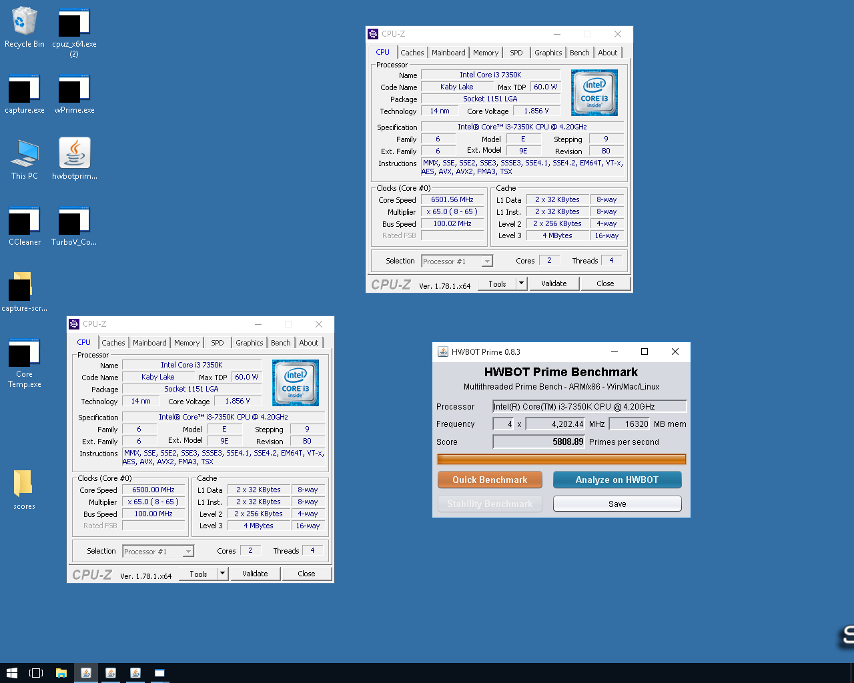Click the orange benchmark progress bar
This screenshot has width=854, height=683.
coord(562,459)
